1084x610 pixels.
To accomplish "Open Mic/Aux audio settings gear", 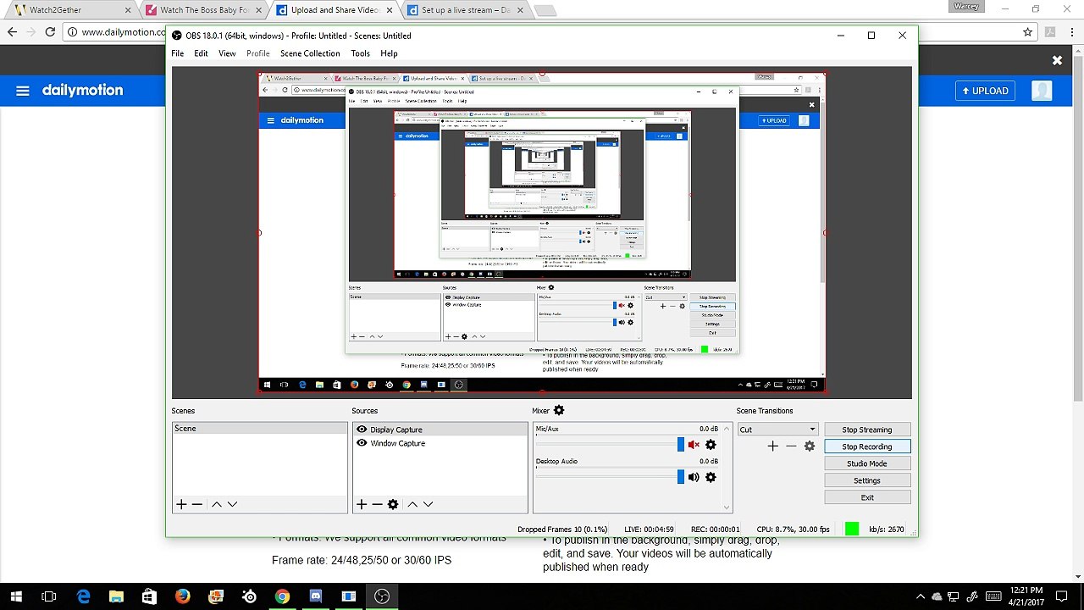I will coord(711,445).
